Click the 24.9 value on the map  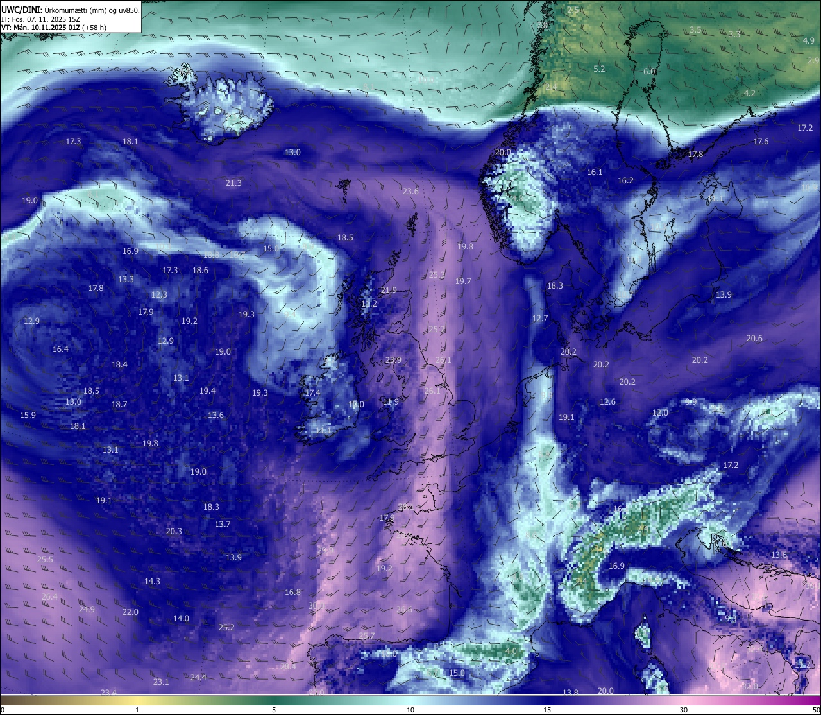[87, 609]
